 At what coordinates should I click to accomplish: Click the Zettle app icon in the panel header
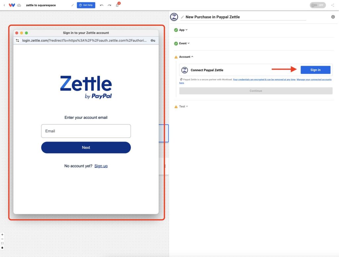[x=174, y=17]
